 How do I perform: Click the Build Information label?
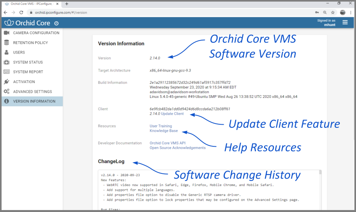point(113,83)
